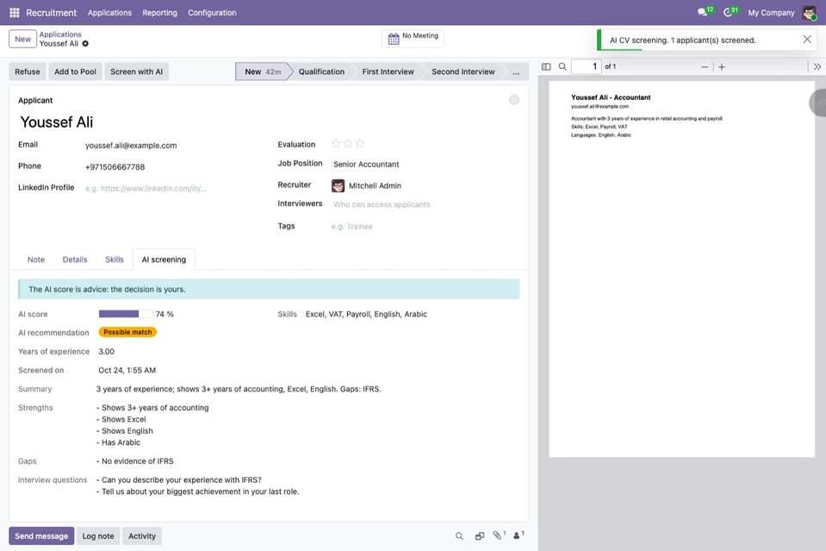Open search in the PDF viewer

click(x=562, y=67)
